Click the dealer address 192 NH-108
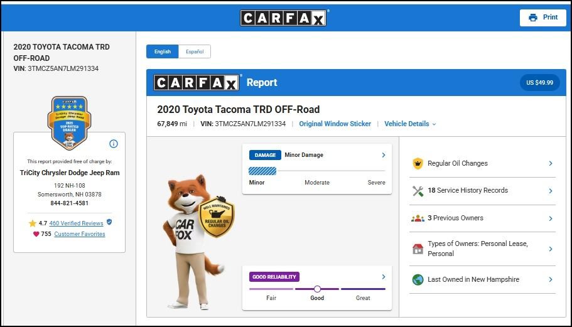 [69, 186]
